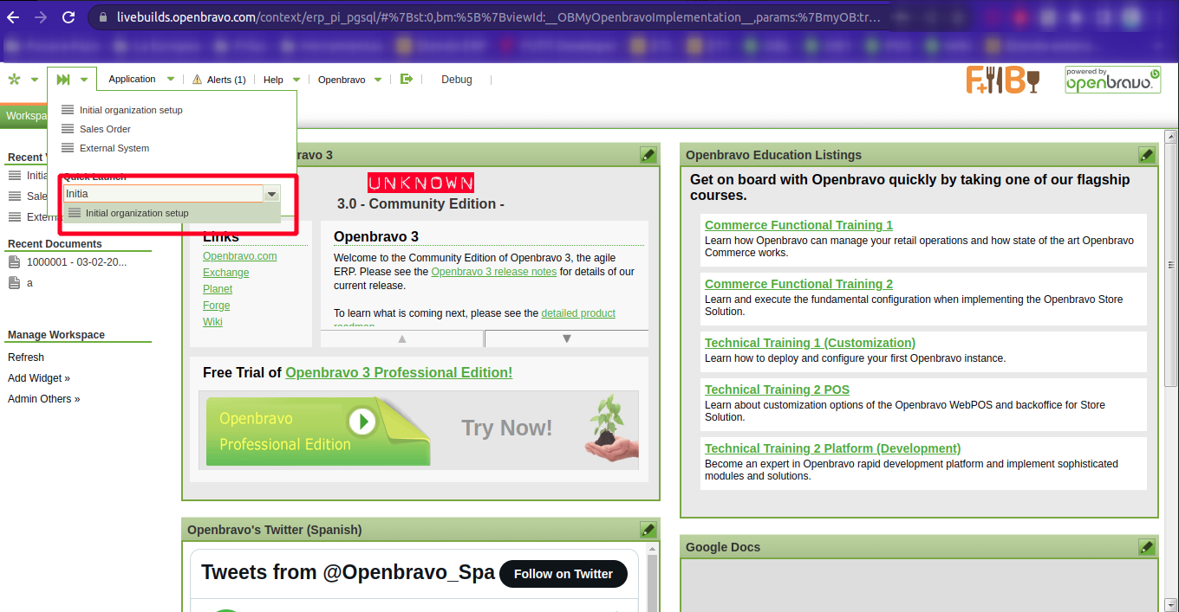Edit the Openbravo's Twitter widget pencil icon
Image resolution: width=1179 pixels, height=612 pixels.
pyautogui.click(x=648, y=530)
